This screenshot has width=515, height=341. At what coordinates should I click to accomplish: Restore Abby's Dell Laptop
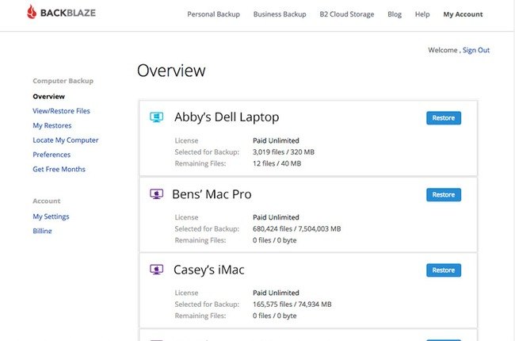click(444, 117)
